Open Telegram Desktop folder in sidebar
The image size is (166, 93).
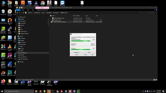(24, 34)
